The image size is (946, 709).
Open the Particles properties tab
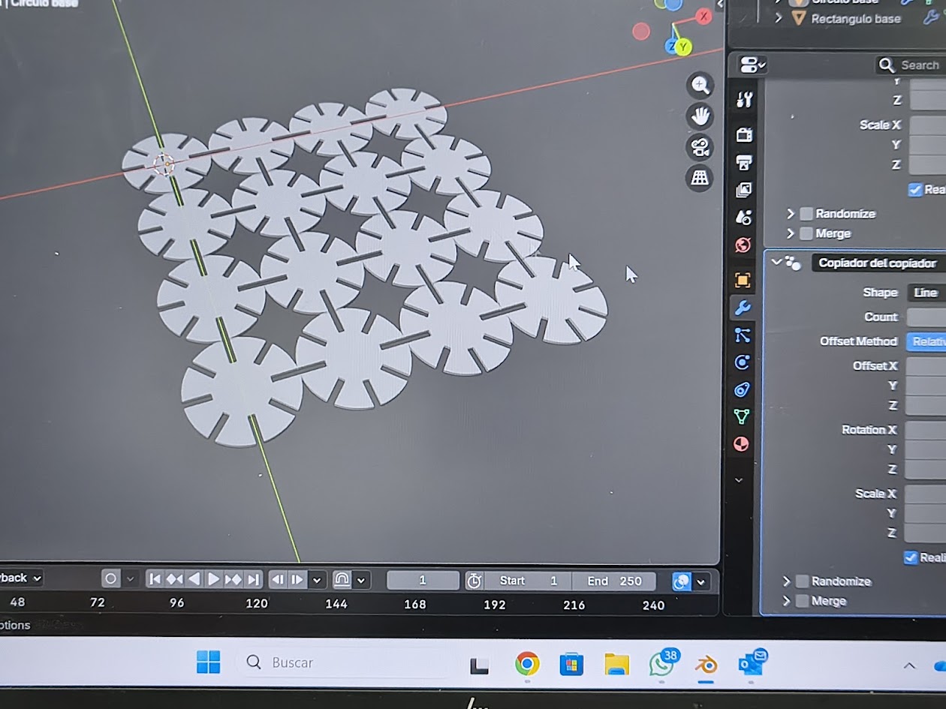click(743, 335)
